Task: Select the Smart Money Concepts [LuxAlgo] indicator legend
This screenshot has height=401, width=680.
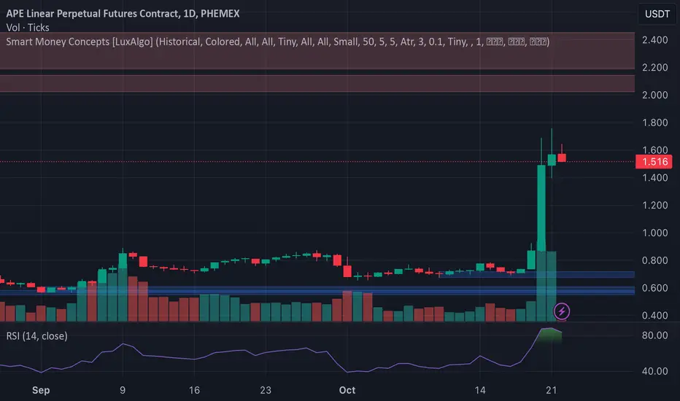Action: (277, 42)
